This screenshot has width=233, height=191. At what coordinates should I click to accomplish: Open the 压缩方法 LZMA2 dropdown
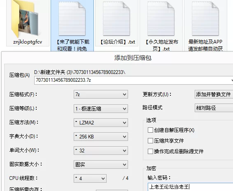tap(101, 123)
